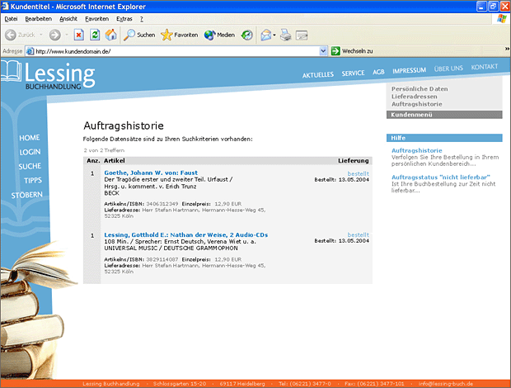Screen dimensions: 511x388
Task: Select STÖBERN in left sidebar
Action: [x=26, y=195]
